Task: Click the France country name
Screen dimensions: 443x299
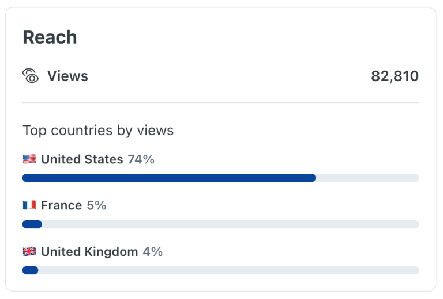Action: point(61,205)
